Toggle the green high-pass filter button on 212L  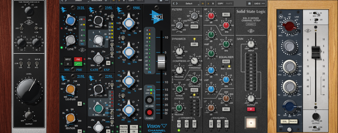click(78, 64)
